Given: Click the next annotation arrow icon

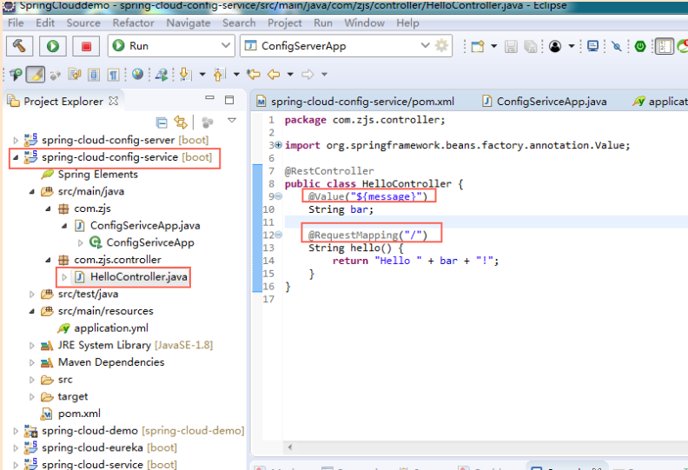Looking at the screenshot, I should [185, 75].
